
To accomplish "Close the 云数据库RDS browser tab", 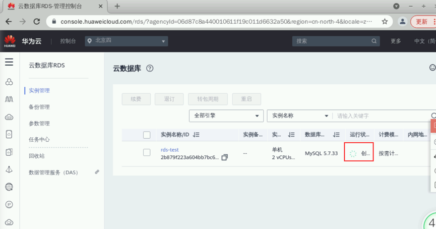I will pos(101,6).
